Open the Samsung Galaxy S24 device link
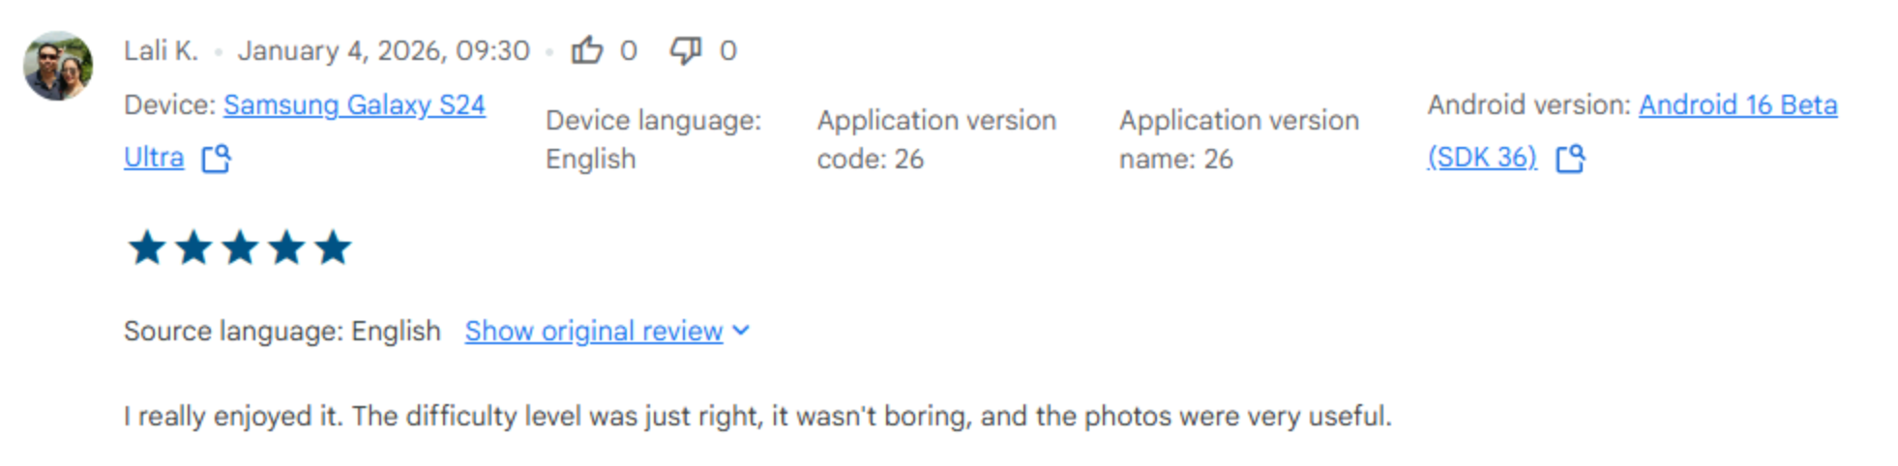 (x=354, y=104)
